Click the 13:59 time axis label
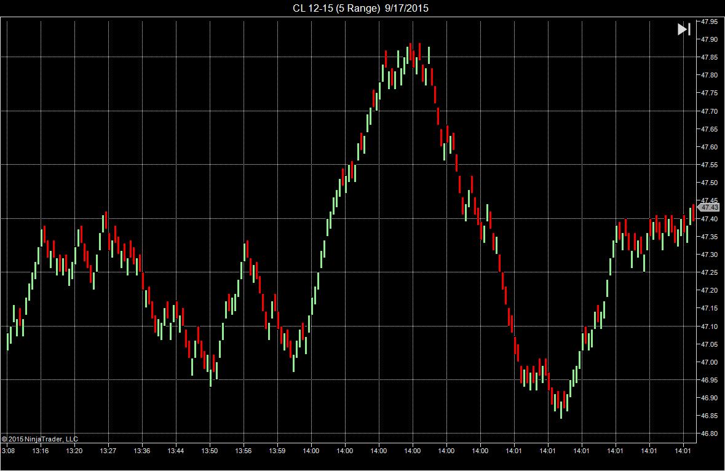This screenshot has height=471, width=725. coord(277,451)
